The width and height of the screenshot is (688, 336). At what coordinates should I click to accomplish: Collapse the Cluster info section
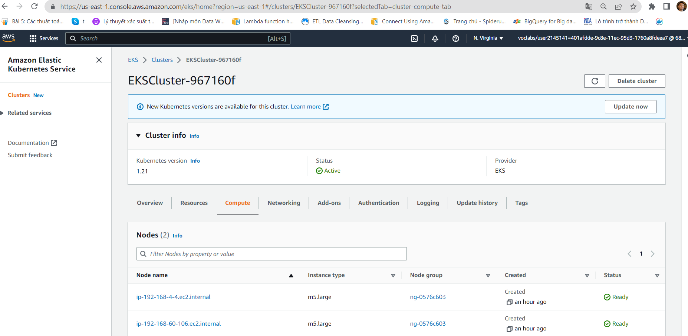click(138, 136)
